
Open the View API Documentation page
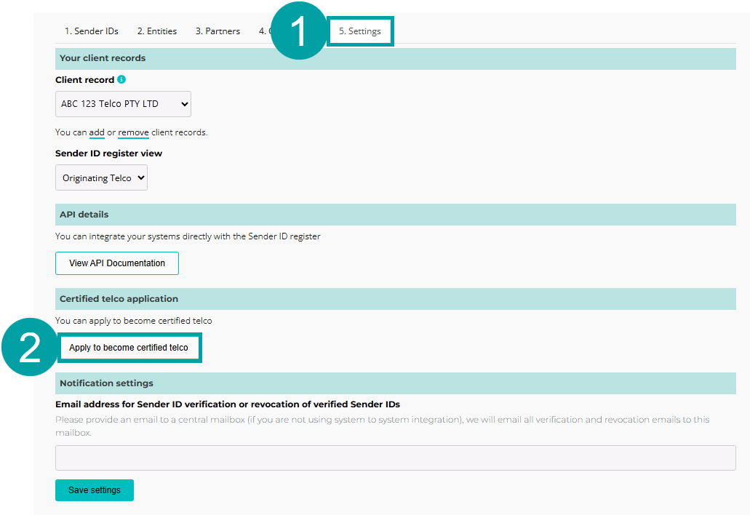tap(116, 263)
